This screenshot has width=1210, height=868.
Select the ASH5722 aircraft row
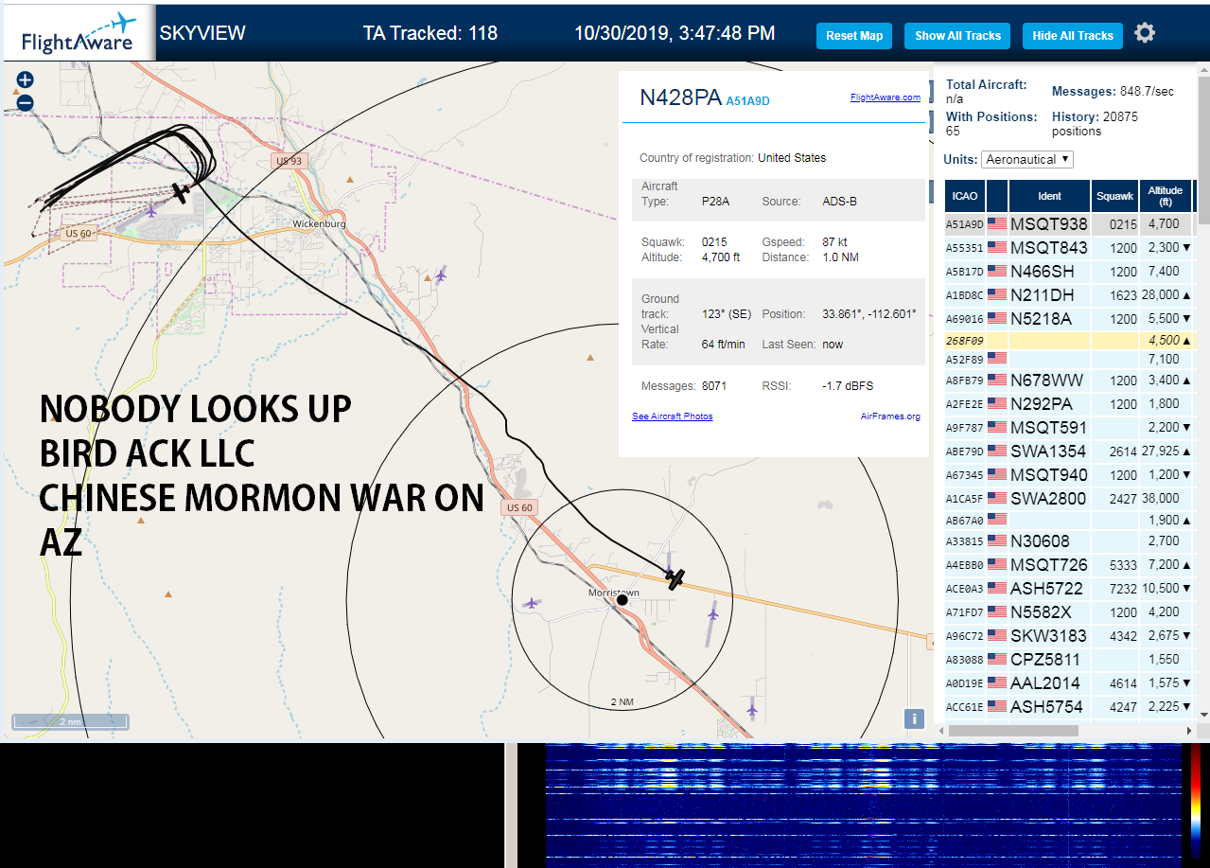pyautogui.click(x=1068, y=589)
